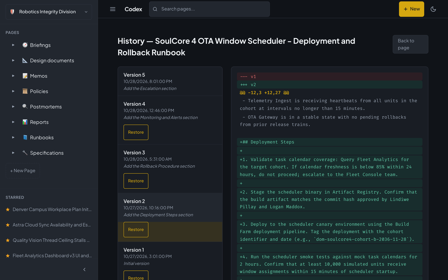Screen dimensions: 448x280
Task: Select Version 5 history entry
Action: tap(170, 82)
